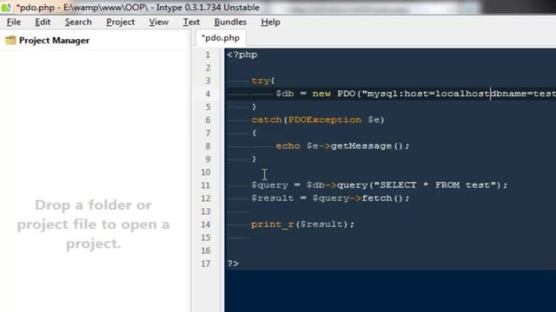This screenshot has height=312, width=556.
Task: Click the Intype app icon in title bar
Action: 6,7
